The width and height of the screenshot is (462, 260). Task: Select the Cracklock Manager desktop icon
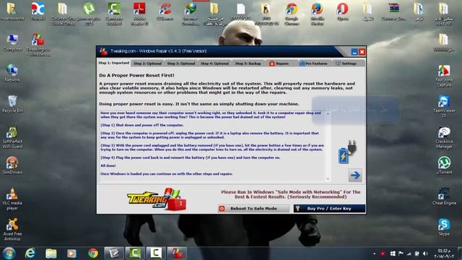point(444,137)
